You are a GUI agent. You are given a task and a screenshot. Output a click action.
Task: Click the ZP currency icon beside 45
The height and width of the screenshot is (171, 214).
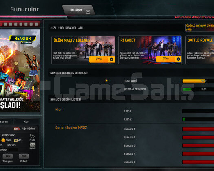[x=16, y=140]
